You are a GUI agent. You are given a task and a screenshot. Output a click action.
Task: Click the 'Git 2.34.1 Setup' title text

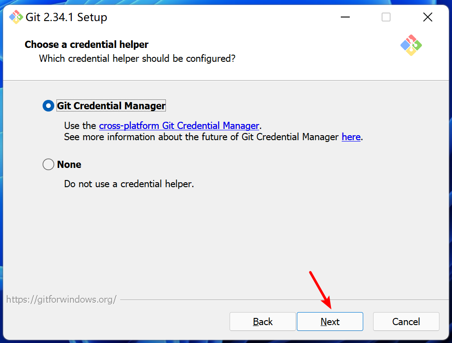(x=66, y=17)
